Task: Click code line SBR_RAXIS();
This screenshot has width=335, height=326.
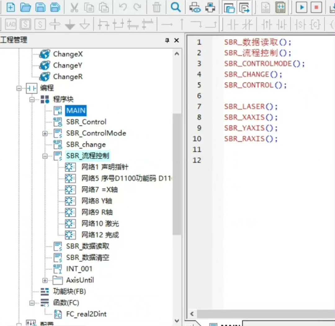Action: 251,139
